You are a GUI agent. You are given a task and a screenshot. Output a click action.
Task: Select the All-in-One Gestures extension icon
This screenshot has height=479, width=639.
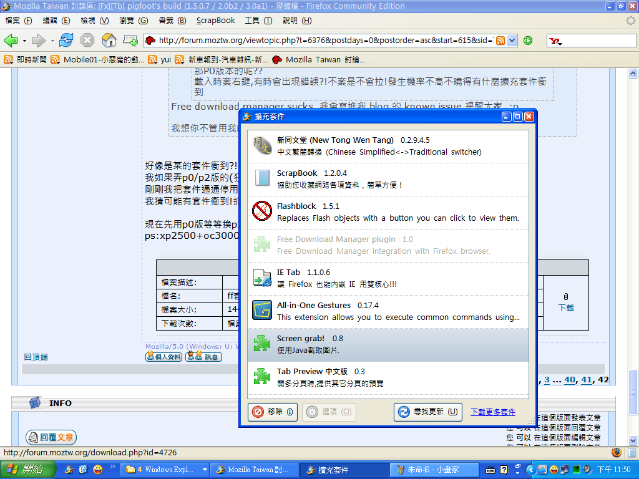[x=261, y=311]
